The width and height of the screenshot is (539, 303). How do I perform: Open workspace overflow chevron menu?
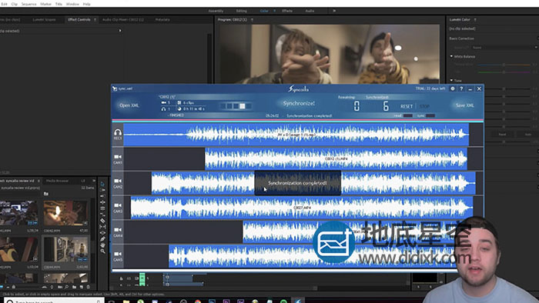point(333,11)
